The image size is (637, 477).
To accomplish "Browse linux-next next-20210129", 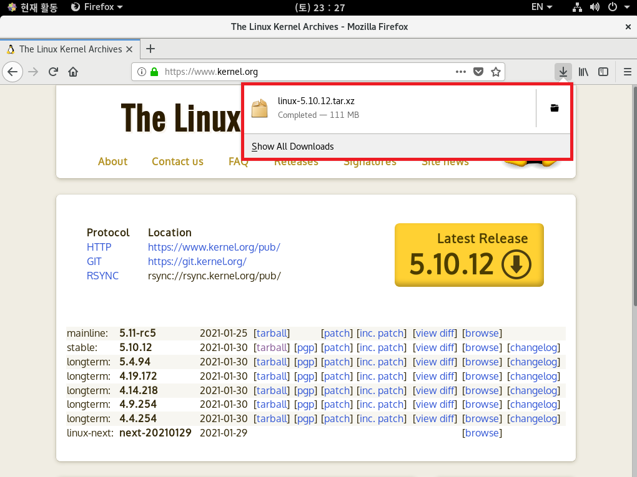I will (x=482, y=433).
